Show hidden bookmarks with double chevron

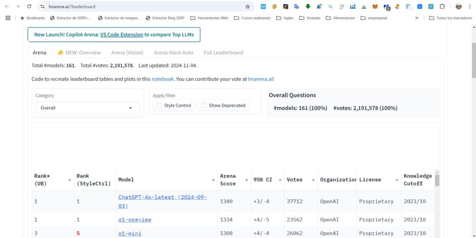click(x=417, y=18)
